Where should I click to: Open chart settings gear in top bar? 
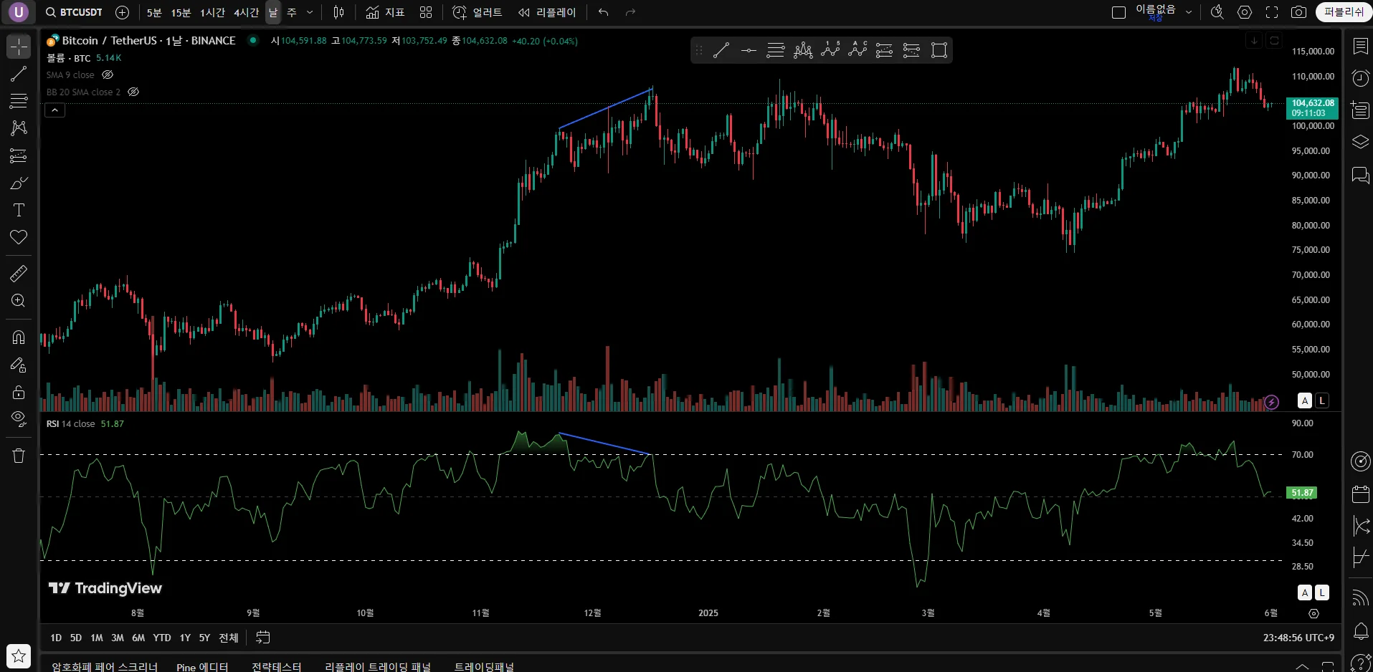click(1245, 12)
